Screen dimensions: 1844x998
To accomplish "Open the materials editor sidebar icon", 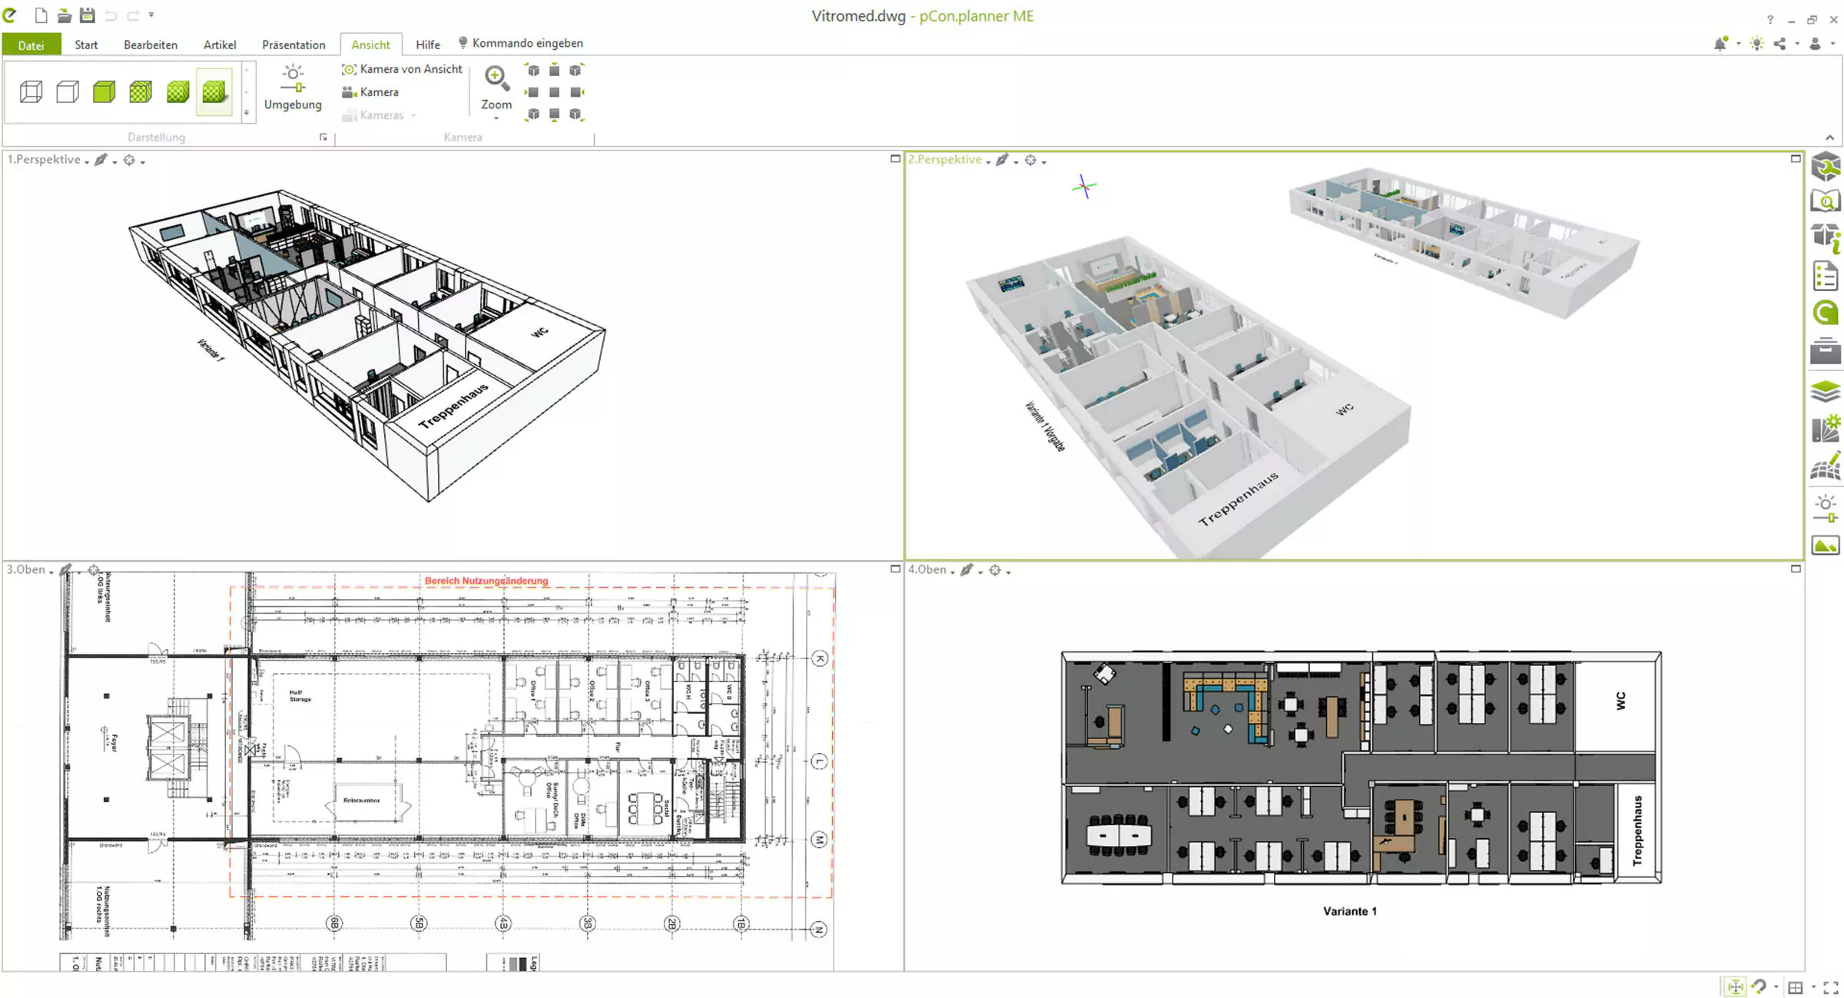I will pos(1826,429).
